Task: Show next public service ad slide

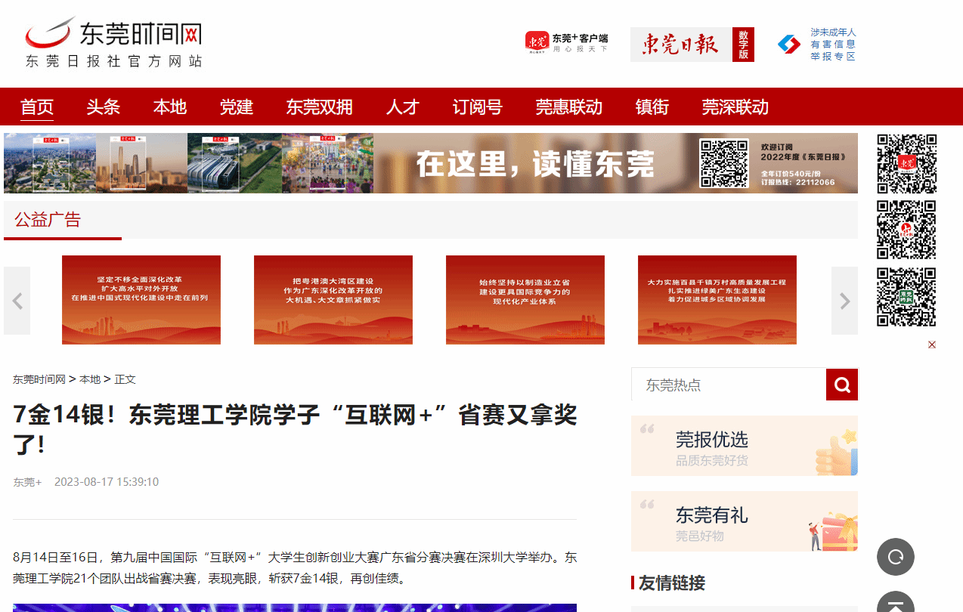Action: [844, 301]
